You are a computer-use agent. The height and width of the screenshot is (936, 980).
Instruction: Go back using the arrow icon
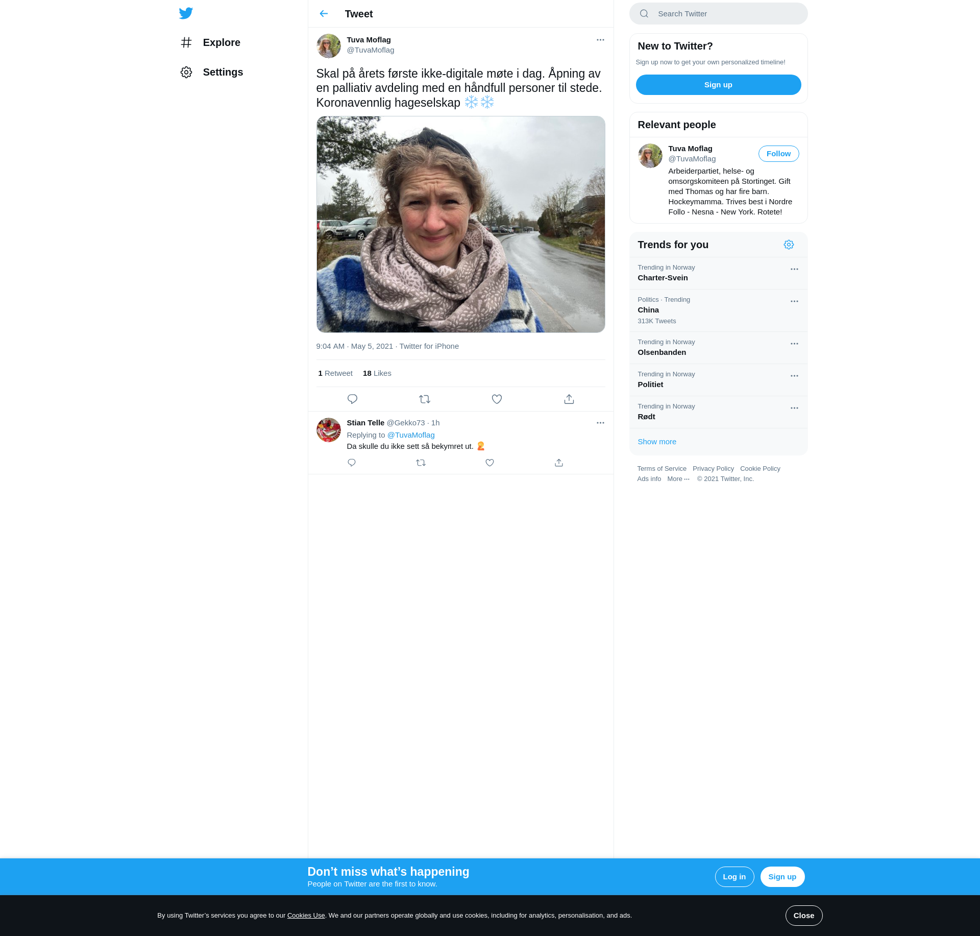coord(324,14)
